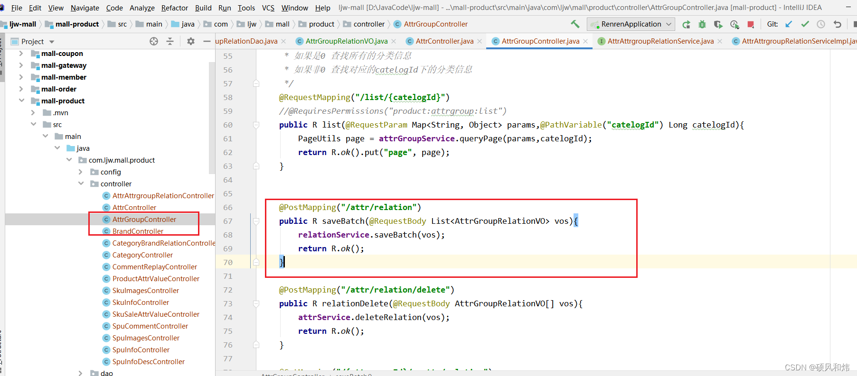Click the @PostMapping "/attr/relation/delete" annotation
The width and height of the screenshot is (857, 376).
pos(367,290)
